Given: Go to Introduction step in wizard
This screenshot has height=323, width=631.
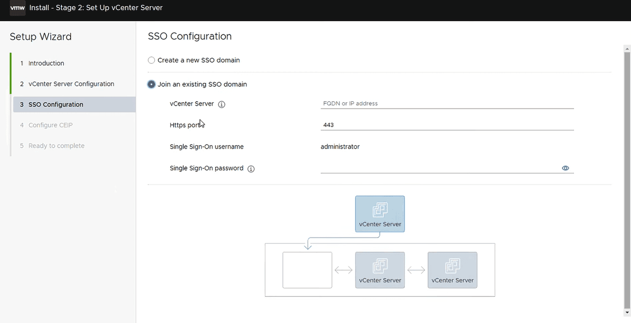Looking at the screenshot, I should 46,63.
